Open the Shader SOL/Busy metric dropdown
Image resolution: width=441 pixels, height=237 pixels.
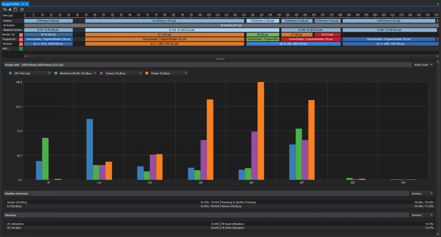pos(169,73)
